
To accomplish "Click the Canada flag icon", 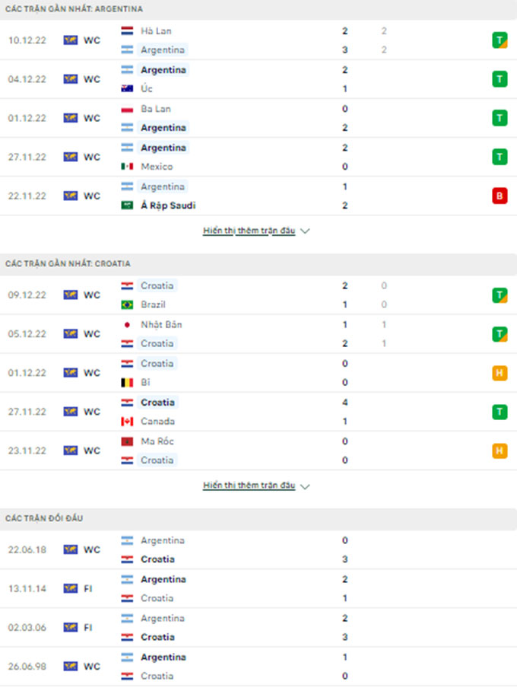I will click(128, 421).
